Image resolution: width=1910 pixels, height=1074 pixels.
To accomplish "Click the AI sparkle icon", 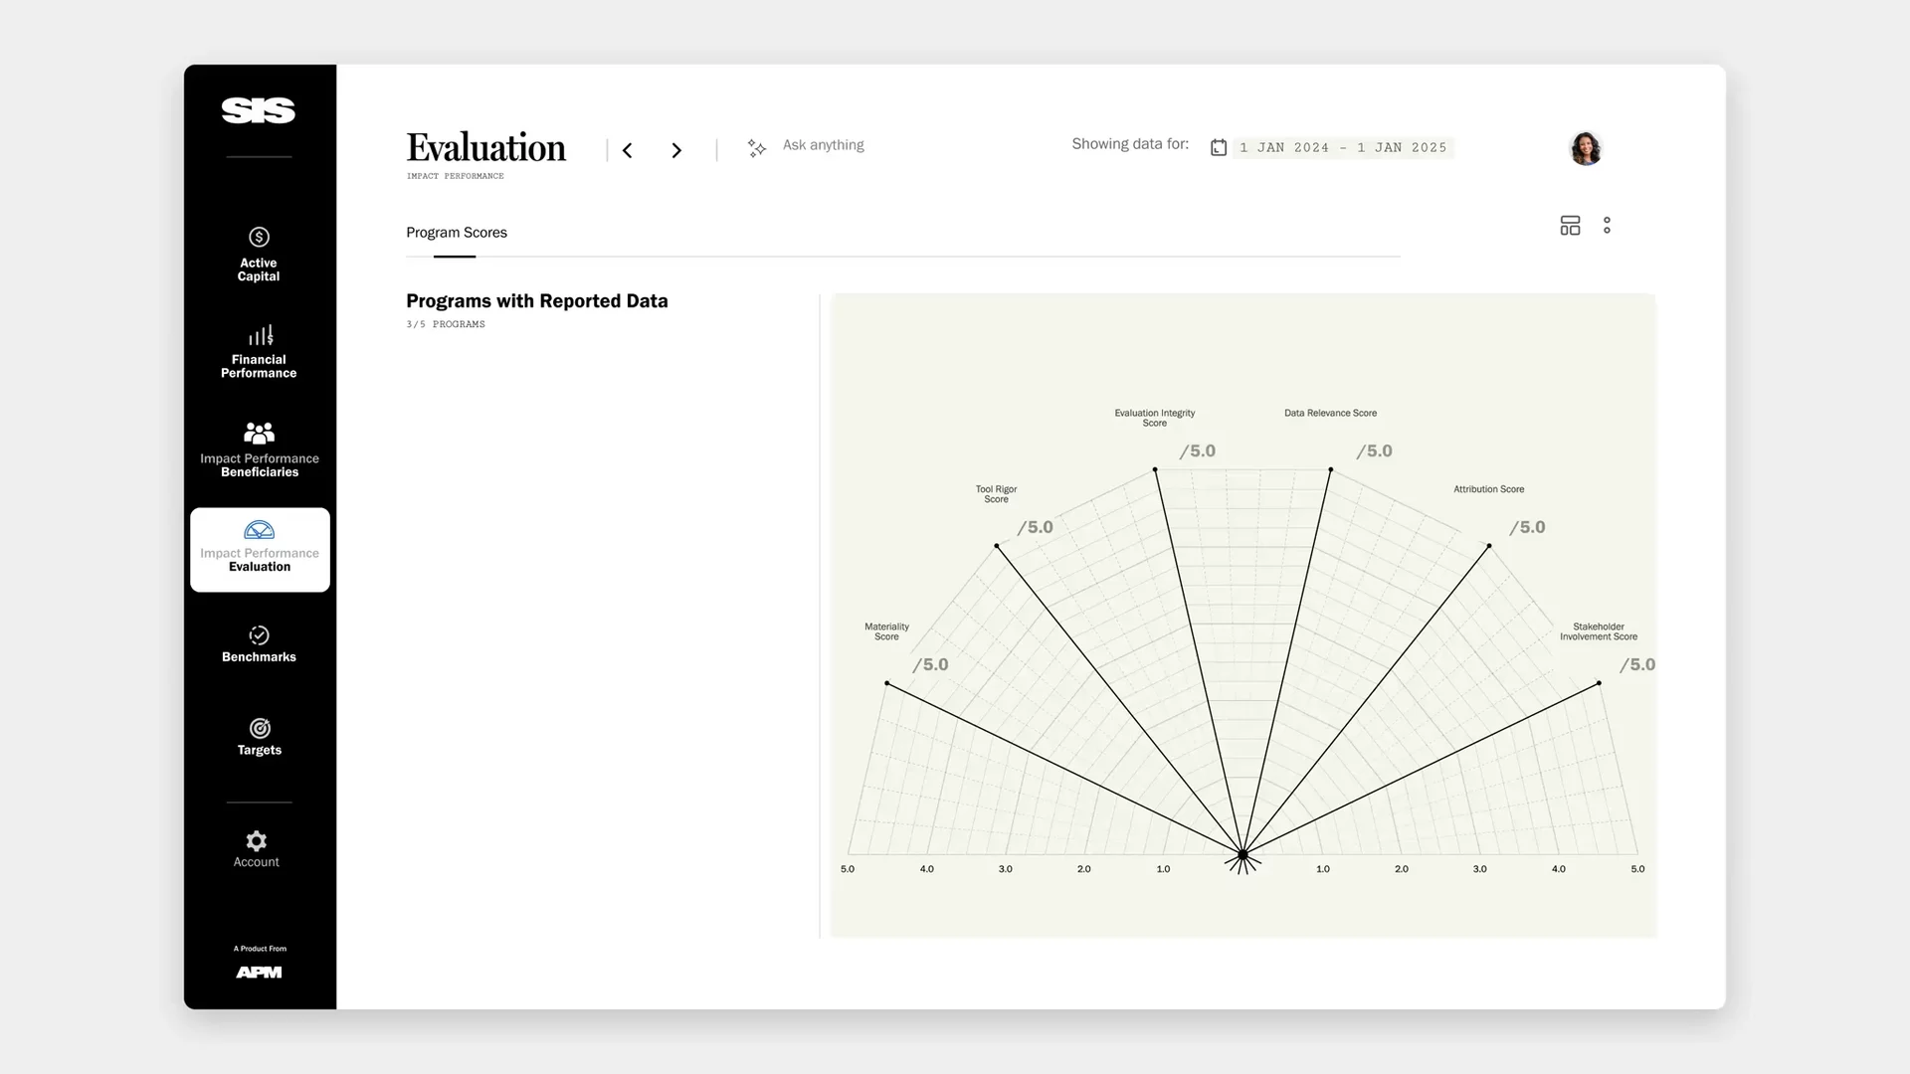I will tap(757, 148).
